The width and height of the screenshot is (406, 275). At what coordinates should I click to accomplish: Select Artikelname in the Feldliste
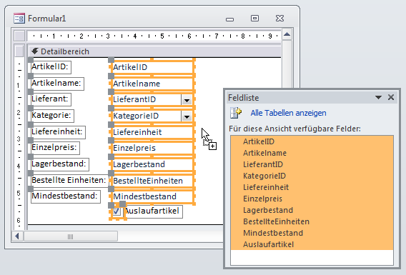(312, 153)
